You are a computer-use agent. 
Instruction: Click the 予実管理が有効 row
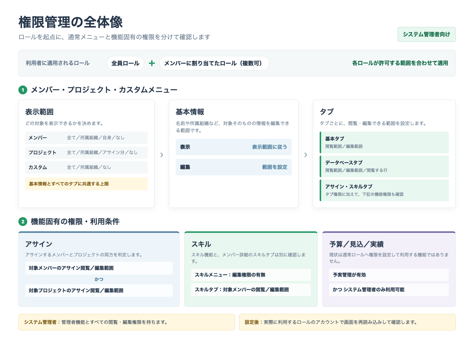(389, 275)
